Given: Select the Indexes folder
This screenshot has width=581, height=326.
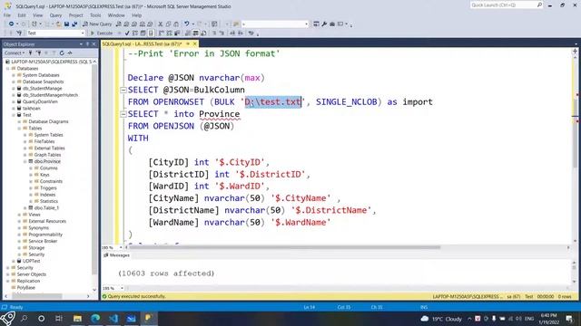Looking at the screenshot, I should coord(47,195).
